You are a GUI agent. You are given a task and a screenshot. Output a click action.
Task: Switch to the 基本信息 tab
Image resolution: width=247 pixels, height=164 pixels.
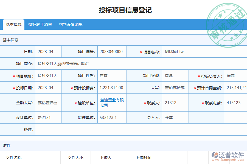click(x=13, y=25)
